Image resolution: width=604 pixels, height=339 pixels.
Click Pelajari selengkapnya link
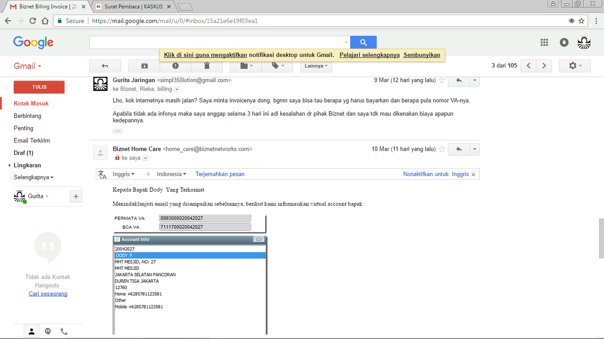coord(369,55)
